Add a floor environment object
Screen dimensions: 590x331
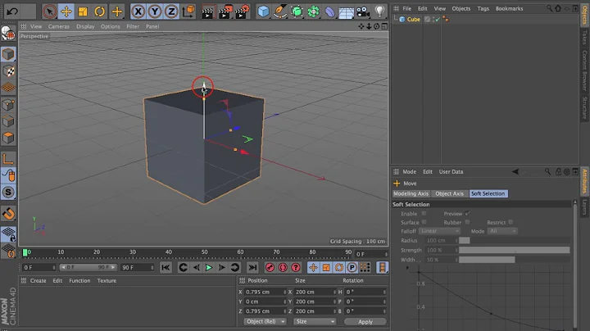[x=346, y=12]
